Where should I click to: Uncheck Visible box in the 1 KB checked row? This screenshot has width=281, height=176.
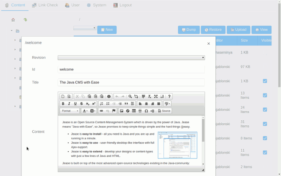pyautogui.click(x=265, y=81)
